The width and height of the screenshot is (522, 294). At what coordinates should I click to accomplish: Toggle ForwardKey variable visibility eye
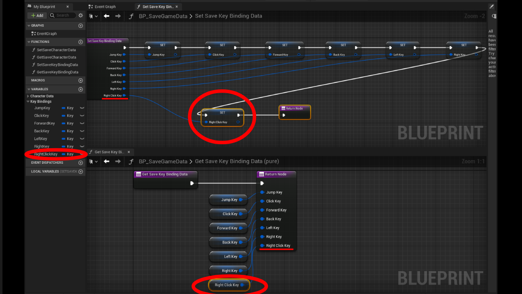pos(82,123)
